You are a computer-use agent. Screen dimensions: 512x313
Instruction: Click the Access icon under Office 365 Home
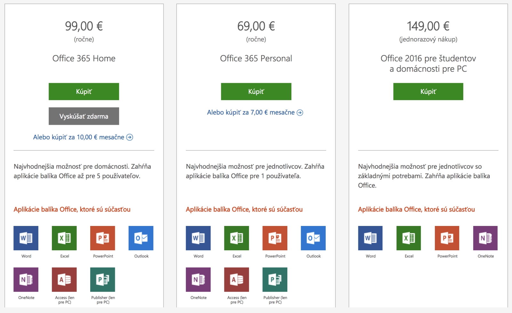pyautogui.click(x=64, y=280)
